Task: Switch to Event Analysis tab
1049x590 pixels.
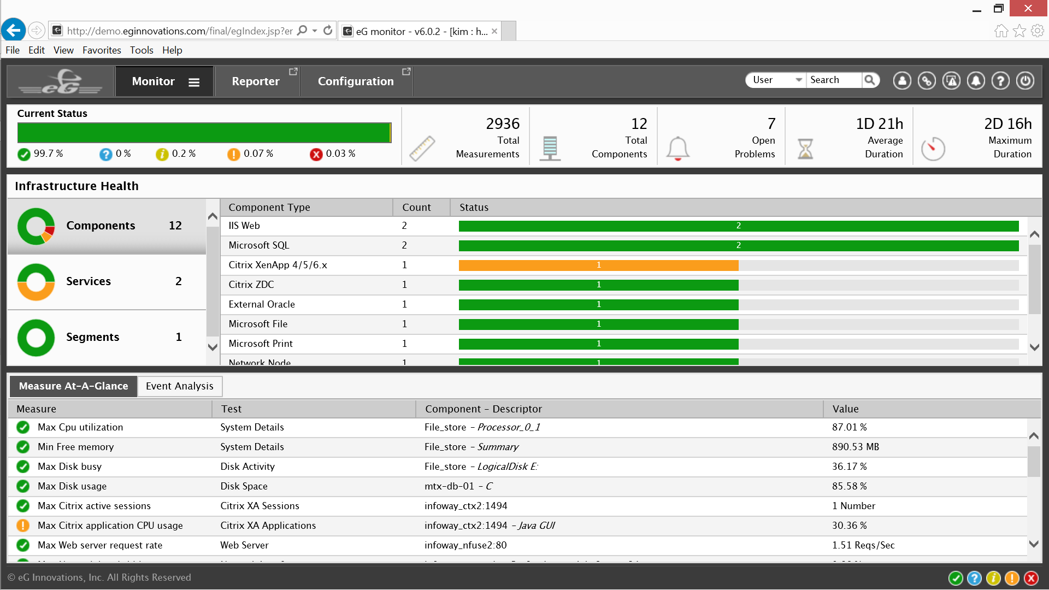Action: click(x=180, y=386)
